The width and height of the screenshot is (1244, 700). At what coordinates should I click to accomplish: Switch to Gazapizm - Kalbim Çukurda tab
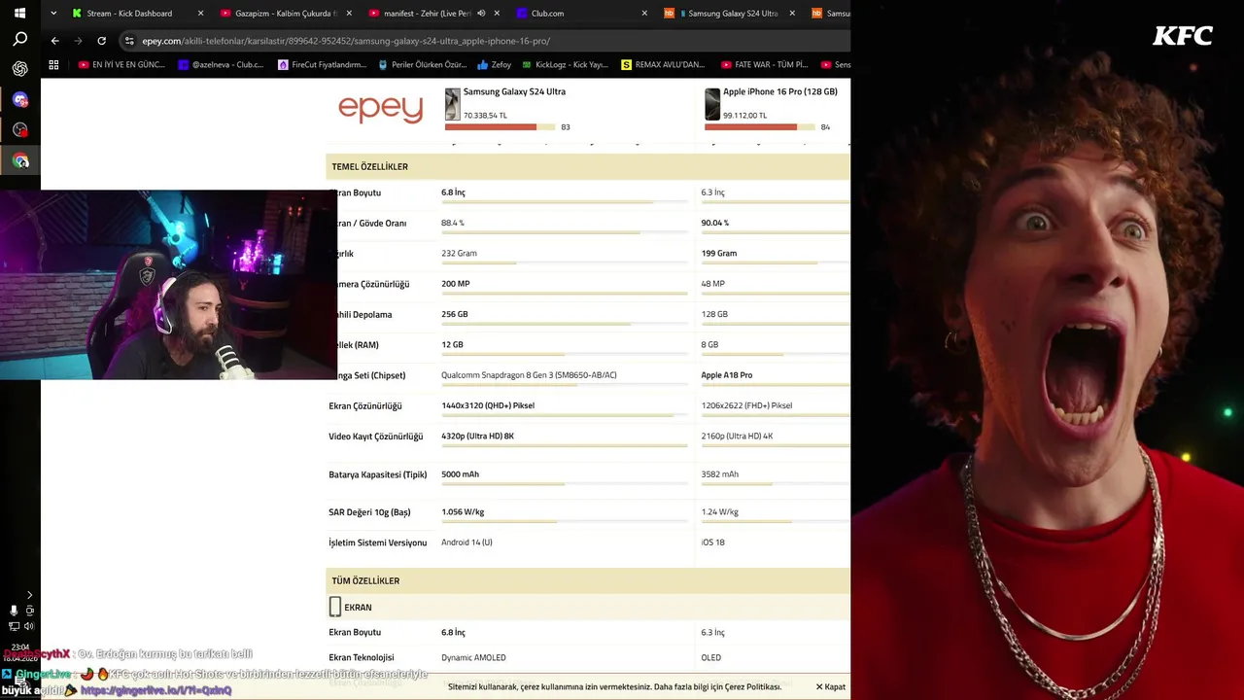pos(285,14)
